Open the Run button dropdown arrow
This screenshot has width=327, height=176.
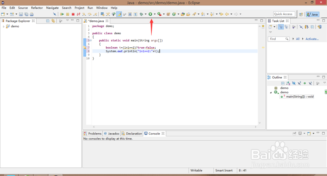pyautogui.click(x=155, y=14)
